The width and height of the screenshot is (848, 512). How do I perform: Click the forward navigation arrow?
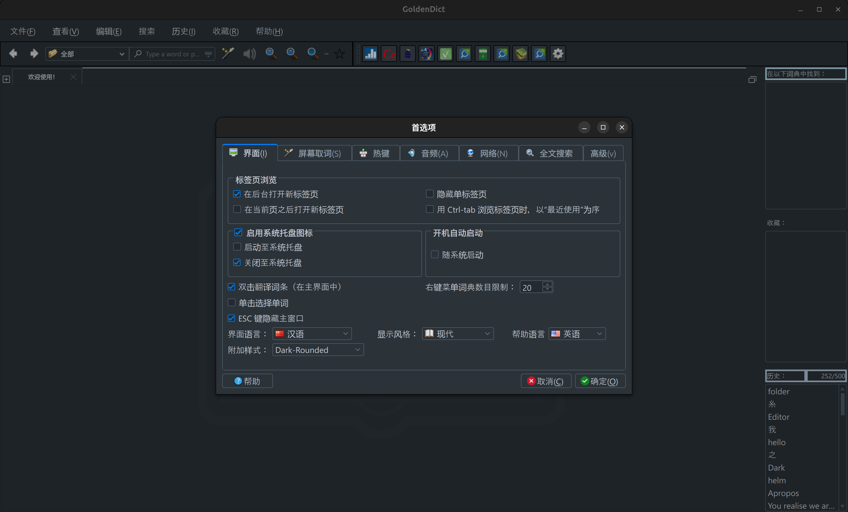(34, 54)
